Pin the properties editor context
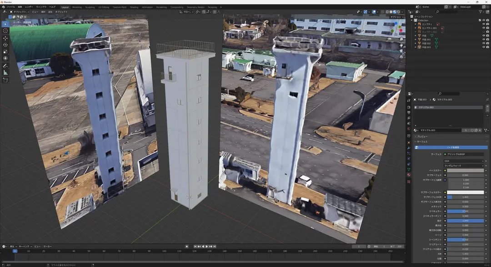Viewport: 491px width, 267px height. 487,100
